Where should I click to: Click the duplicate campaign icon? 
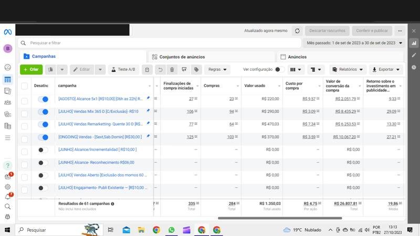pos(50,70)
